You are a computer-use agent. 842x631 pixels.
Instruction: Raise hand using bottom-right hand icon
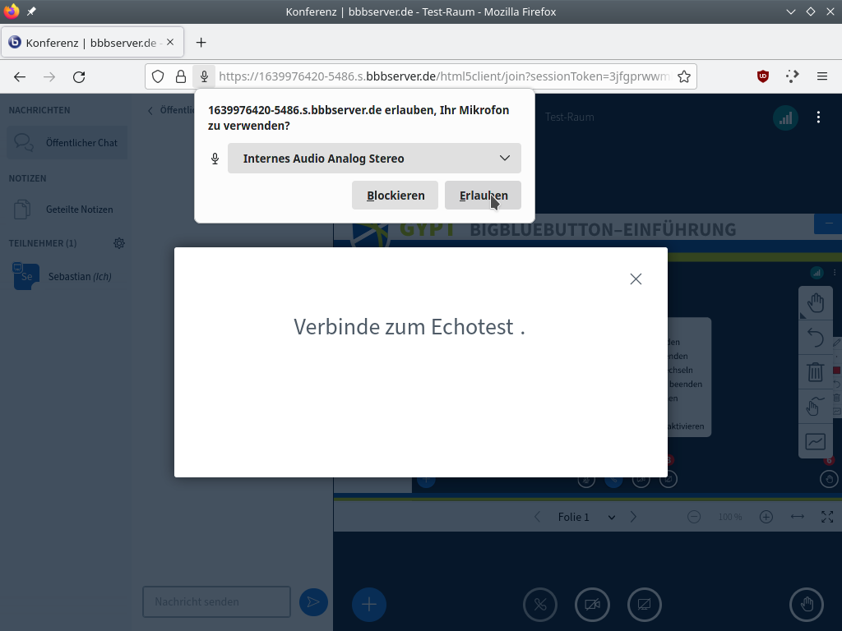(807, 605)
